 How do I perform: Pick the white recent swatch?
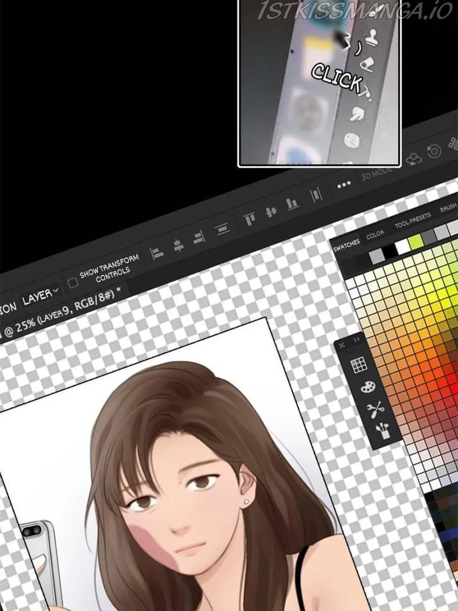(x=402, y=246)
